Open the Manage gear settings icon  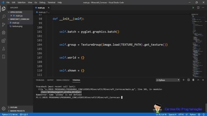click(x=4, y=109)
